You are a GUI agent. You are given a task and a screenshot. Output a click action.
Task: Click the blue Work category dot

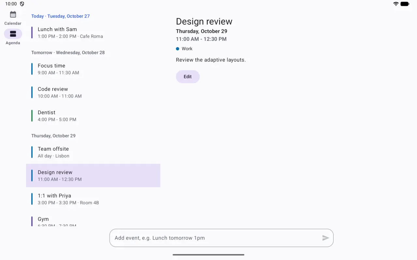click(x=178, y=49)
